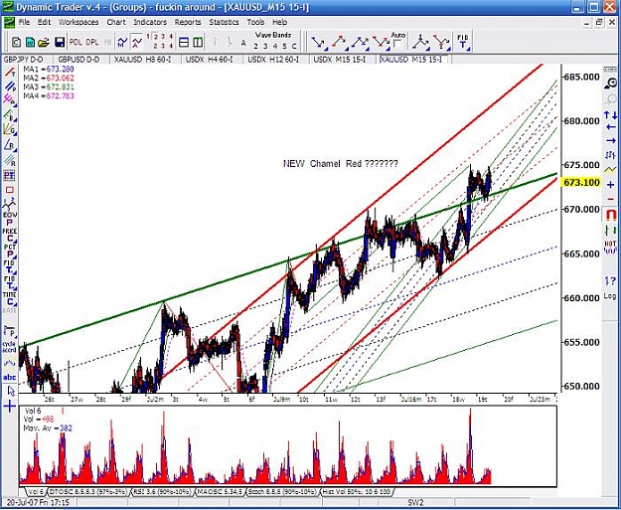Click the split vertical panes icon
The height and width of the screenshot is (510, 621).
(198, 42)
